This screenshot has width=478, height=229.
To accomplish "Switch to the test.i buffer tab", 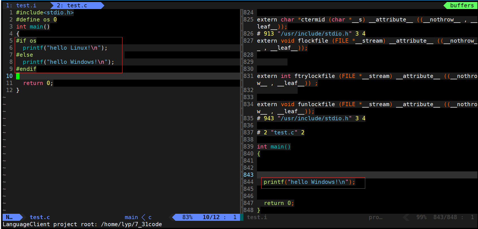I will (x=21, y=5).
